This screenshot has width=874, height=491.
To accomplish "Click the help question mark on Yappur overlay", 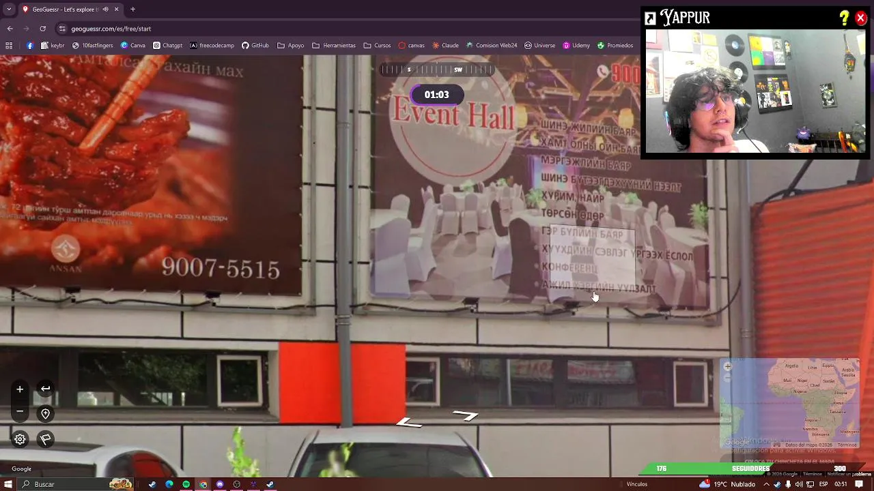I will click(x=845, y=18).
